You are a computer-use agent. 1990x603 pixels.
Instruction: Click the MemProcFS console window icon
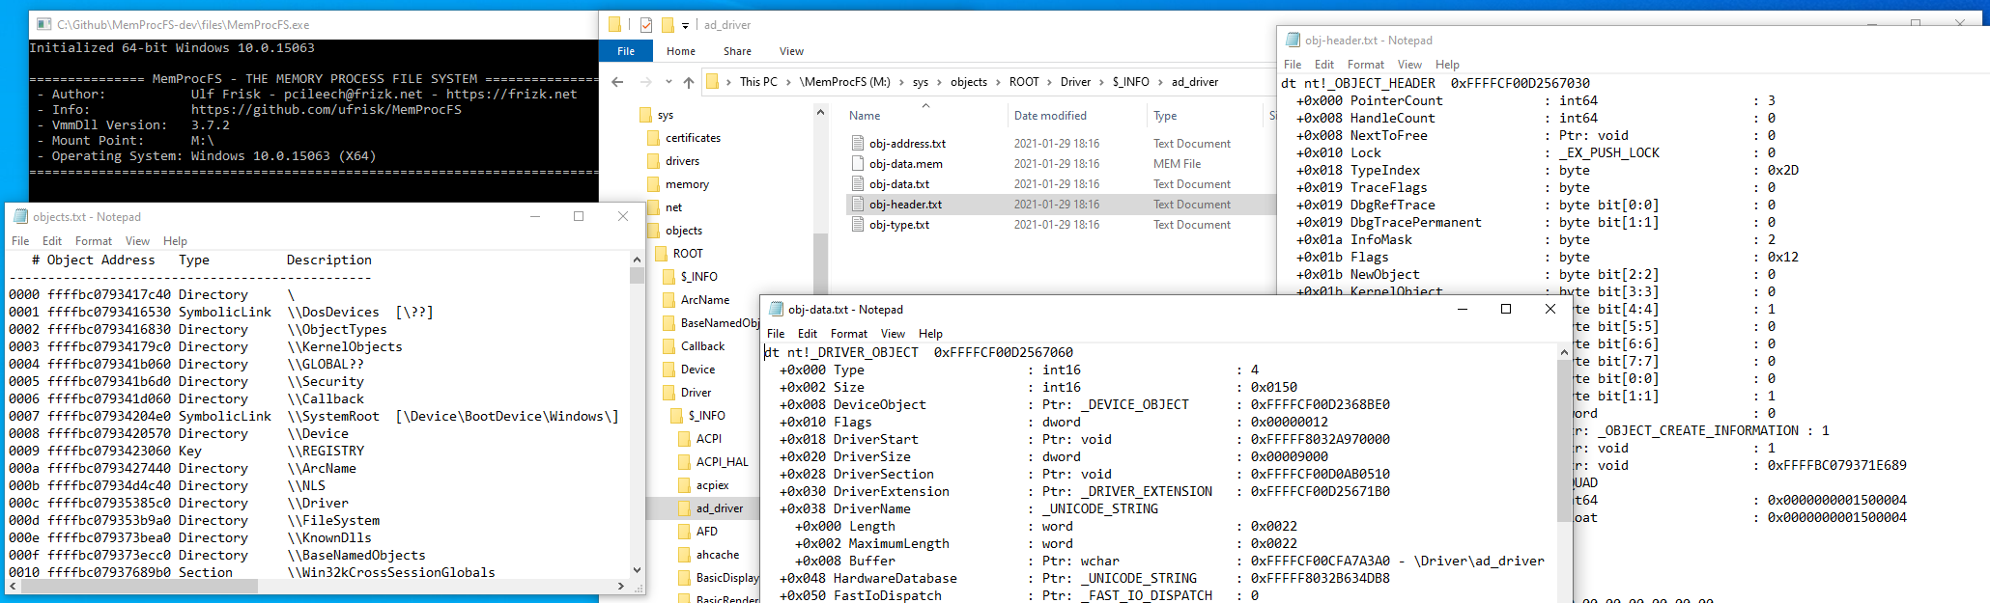43,24
